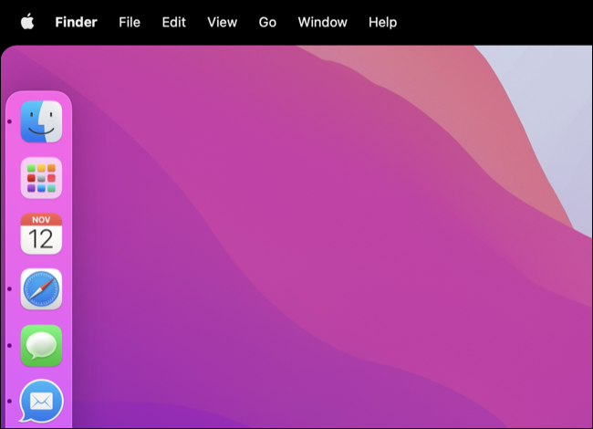Viewport: 593px width, 429px height.
Task: Open the Edit menu
Action: coord(173,22)
